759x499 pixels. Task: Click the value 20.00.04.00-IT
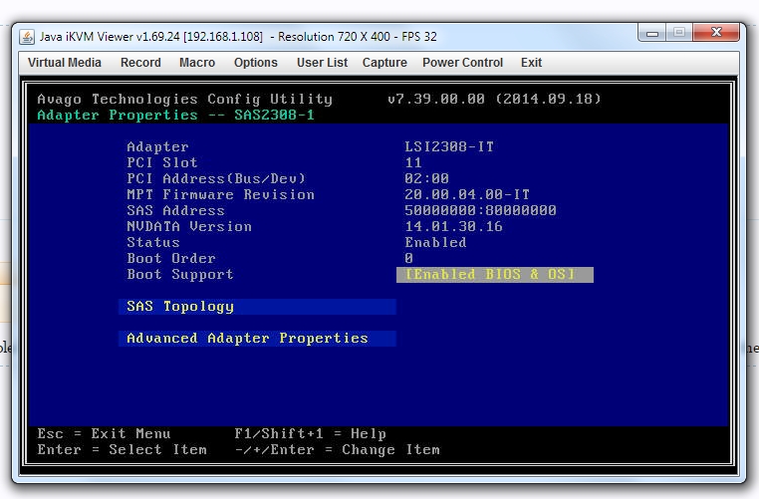click(x=467, y=194)
